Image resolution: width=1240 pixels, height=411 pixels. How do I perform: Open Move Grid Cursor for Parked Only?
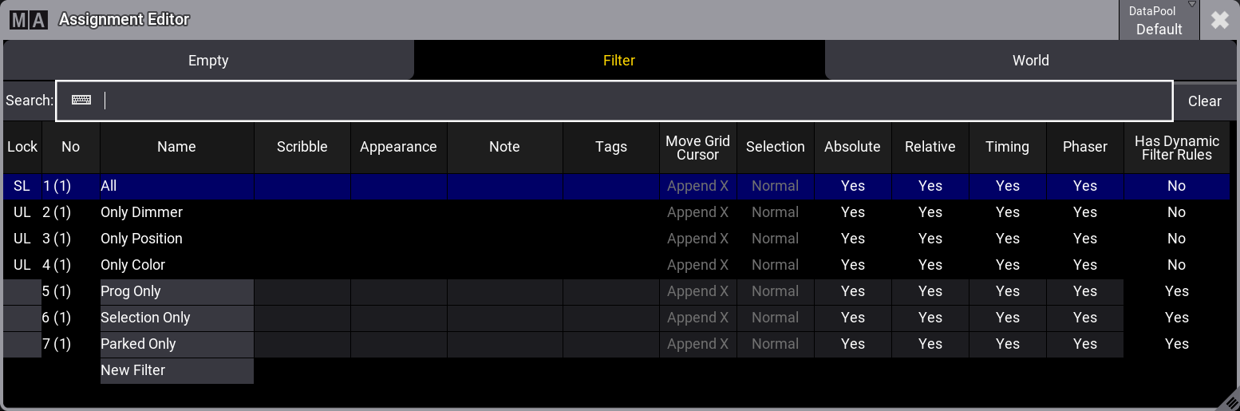[x=697, y=344]
